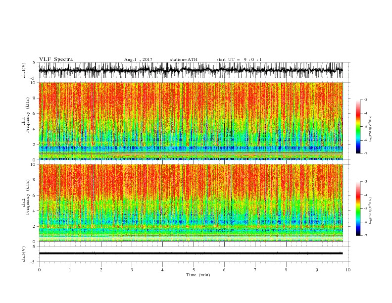
Task: Click the "-5" label on the ch.2 color scale
Action: pos(365,208)
